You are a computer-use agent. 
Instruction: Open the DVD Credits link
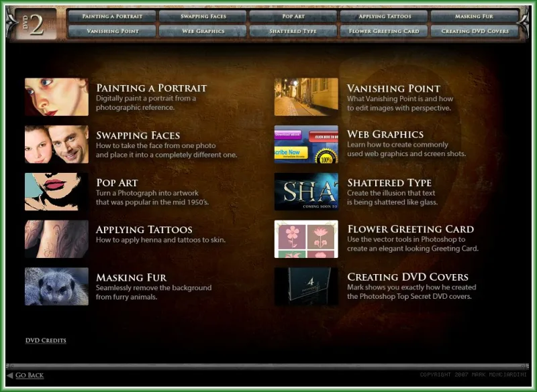click(46, 340)
